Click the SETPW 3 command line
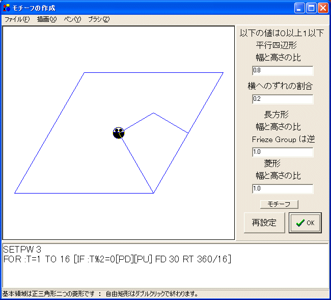The height and width of the screenshot is (300, 331). (22, 250)
